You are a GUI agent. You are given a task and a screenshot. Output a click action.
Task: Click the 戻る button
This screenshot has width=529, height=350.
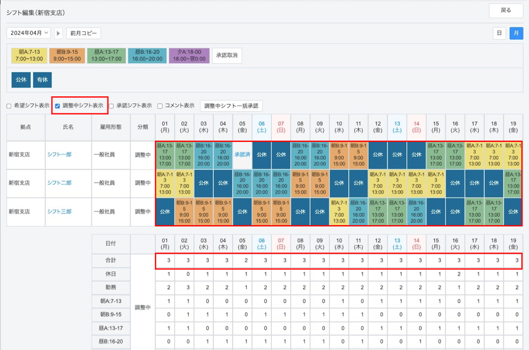505,10
